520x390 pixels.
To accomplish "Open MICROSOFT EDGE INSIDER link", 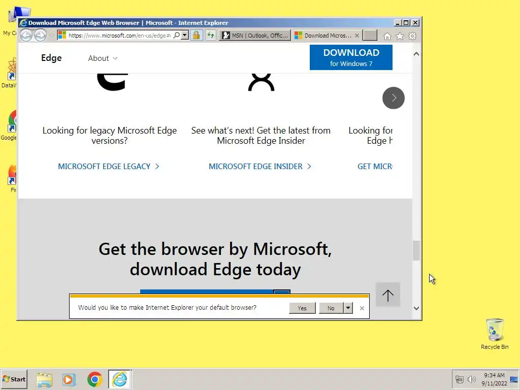I will [x=259, y=166].
